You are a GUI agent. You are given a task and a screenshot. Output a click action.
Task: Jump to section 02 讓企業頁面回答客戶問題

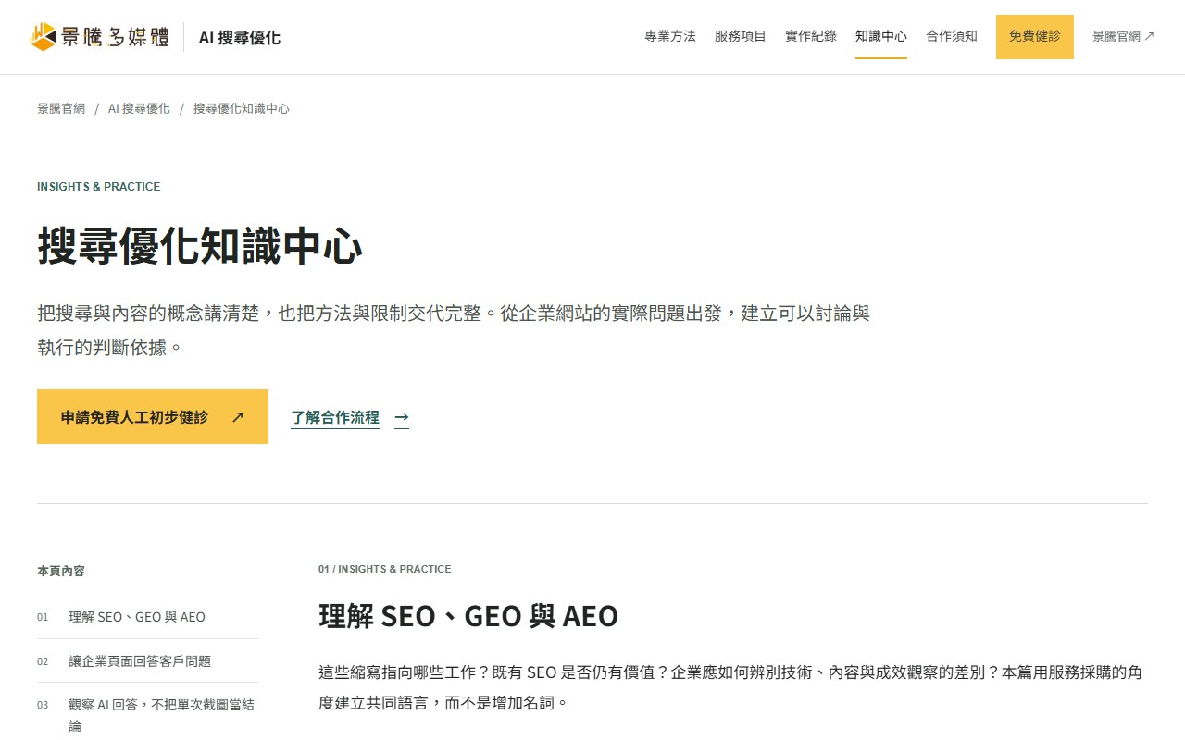coord(148,661)
